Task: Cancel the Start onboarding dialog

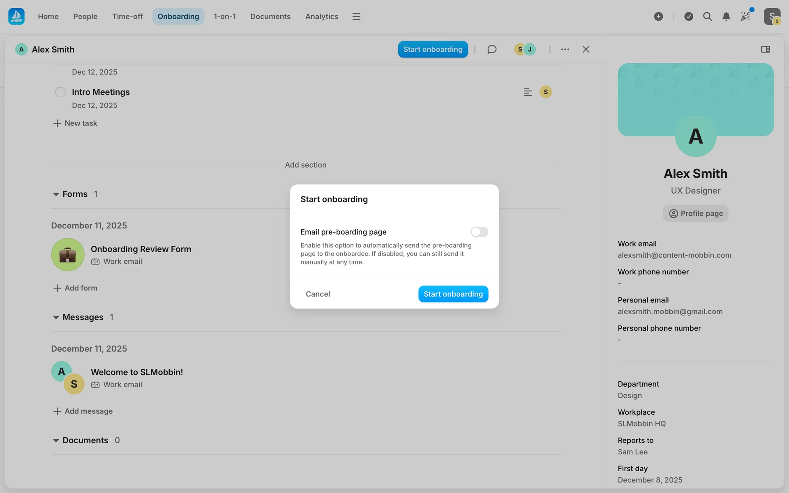Action: click(318, 294)
